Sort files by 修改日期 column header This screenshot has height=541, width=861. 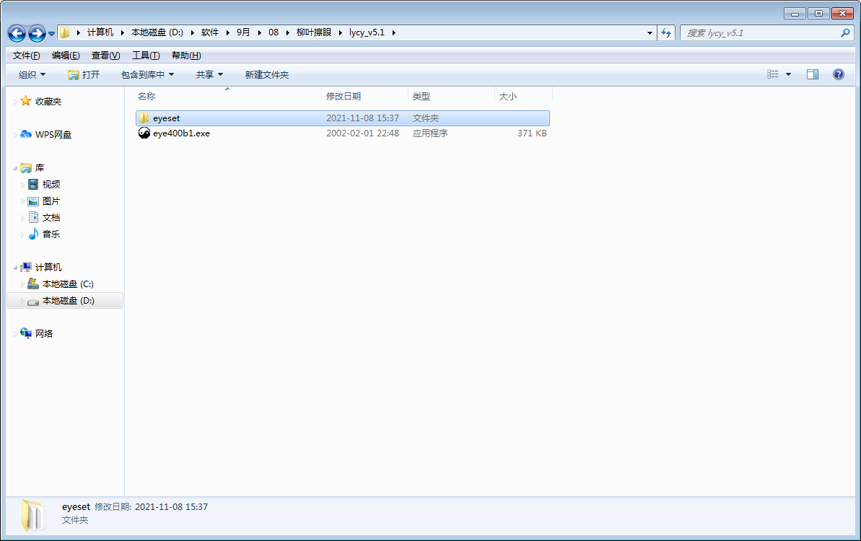coord(364,96)
